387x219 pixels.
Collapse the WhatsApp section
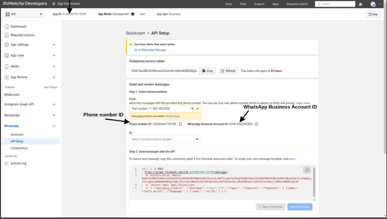pos(54,126)
